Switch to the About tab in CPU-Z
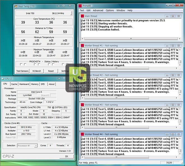The image size is (185, 166). click(52, 84)
